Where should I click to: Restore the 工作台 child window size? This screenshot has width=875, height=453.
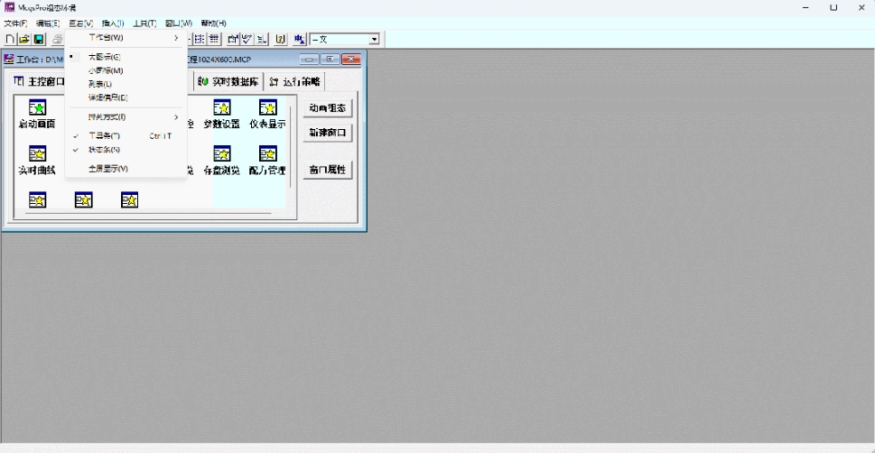point(330,60)
